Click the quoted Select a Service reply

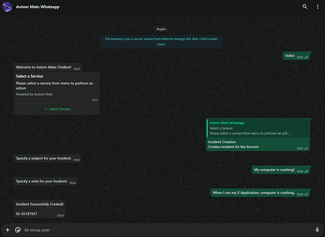pos(258,128)
